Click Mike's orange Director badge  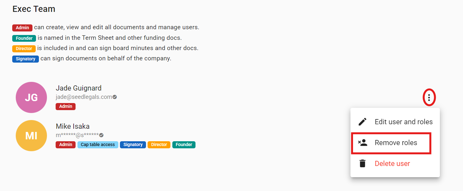(x=159, y=144)
